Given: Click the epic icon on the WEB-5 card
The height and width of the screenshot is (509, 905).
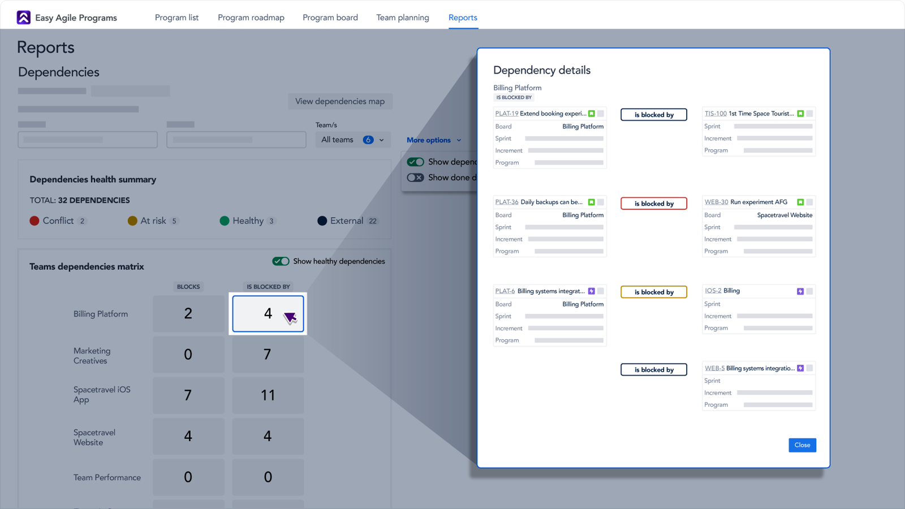Looking at the screenshot, I should tap(800, 368).
